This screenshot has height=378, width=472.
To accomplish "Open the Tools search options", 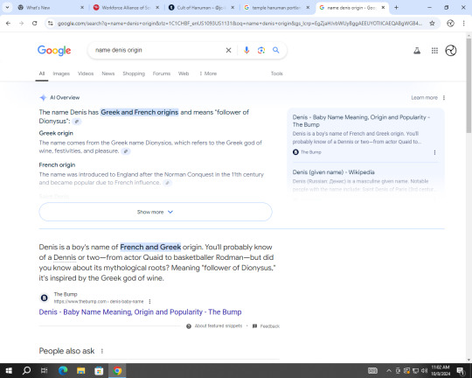I will tap(276, 73).
